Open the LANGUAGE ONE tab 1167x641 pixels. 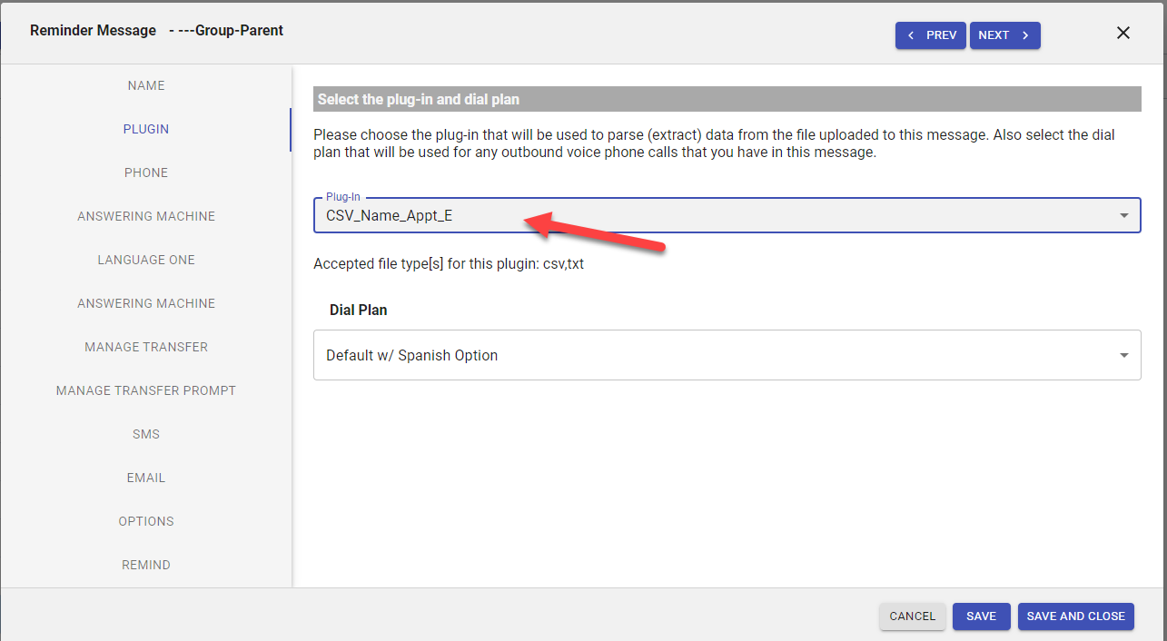146,260
